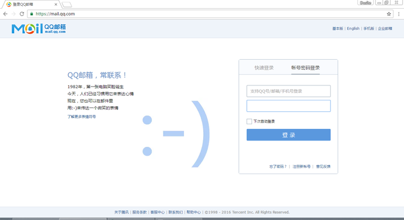Click the address bar URL mail.qq.com
404x220 pixels.
[x=55, y=14]
